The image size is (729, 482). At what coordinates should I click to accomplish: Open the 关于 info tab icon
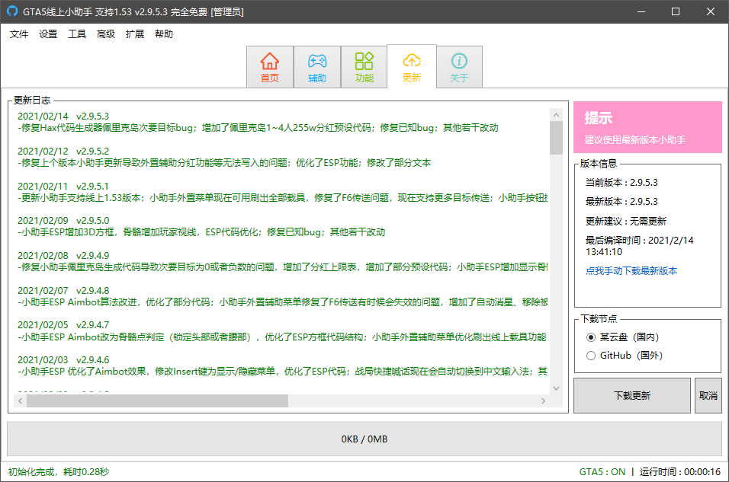point(459,67)
